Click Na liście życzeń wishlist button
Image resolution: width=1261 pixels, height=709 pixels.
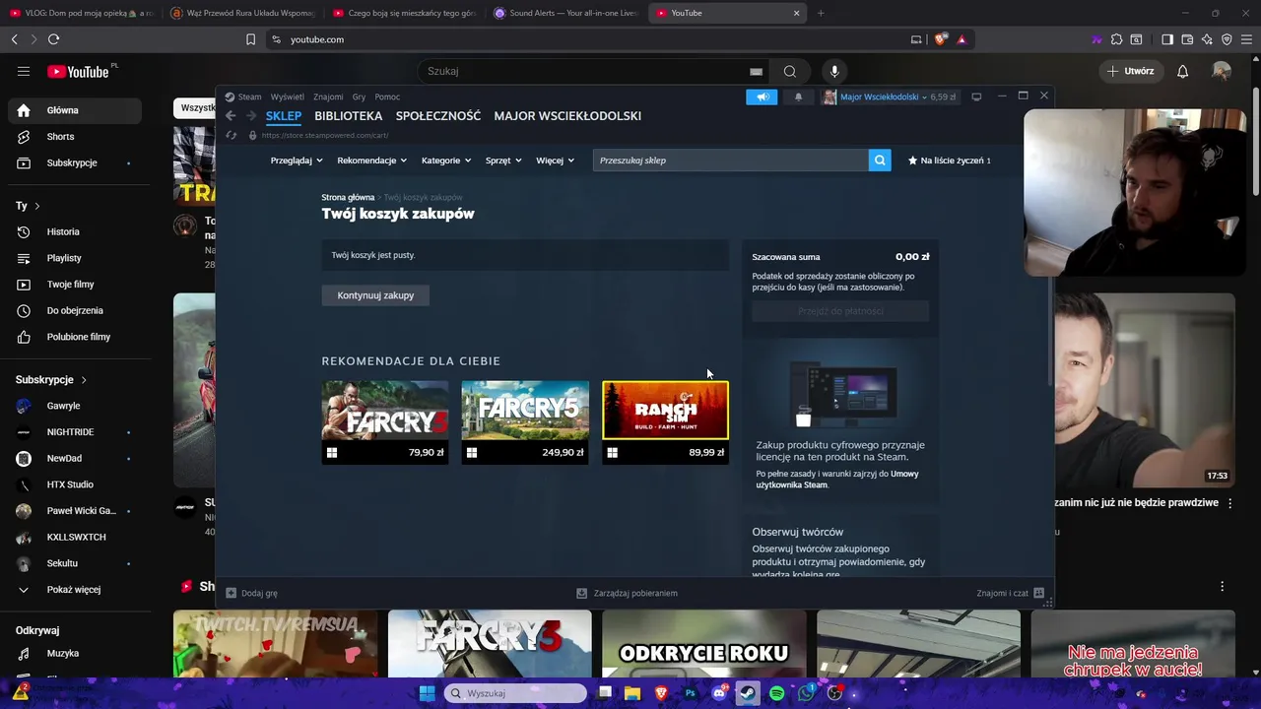(x=950, y=161)
